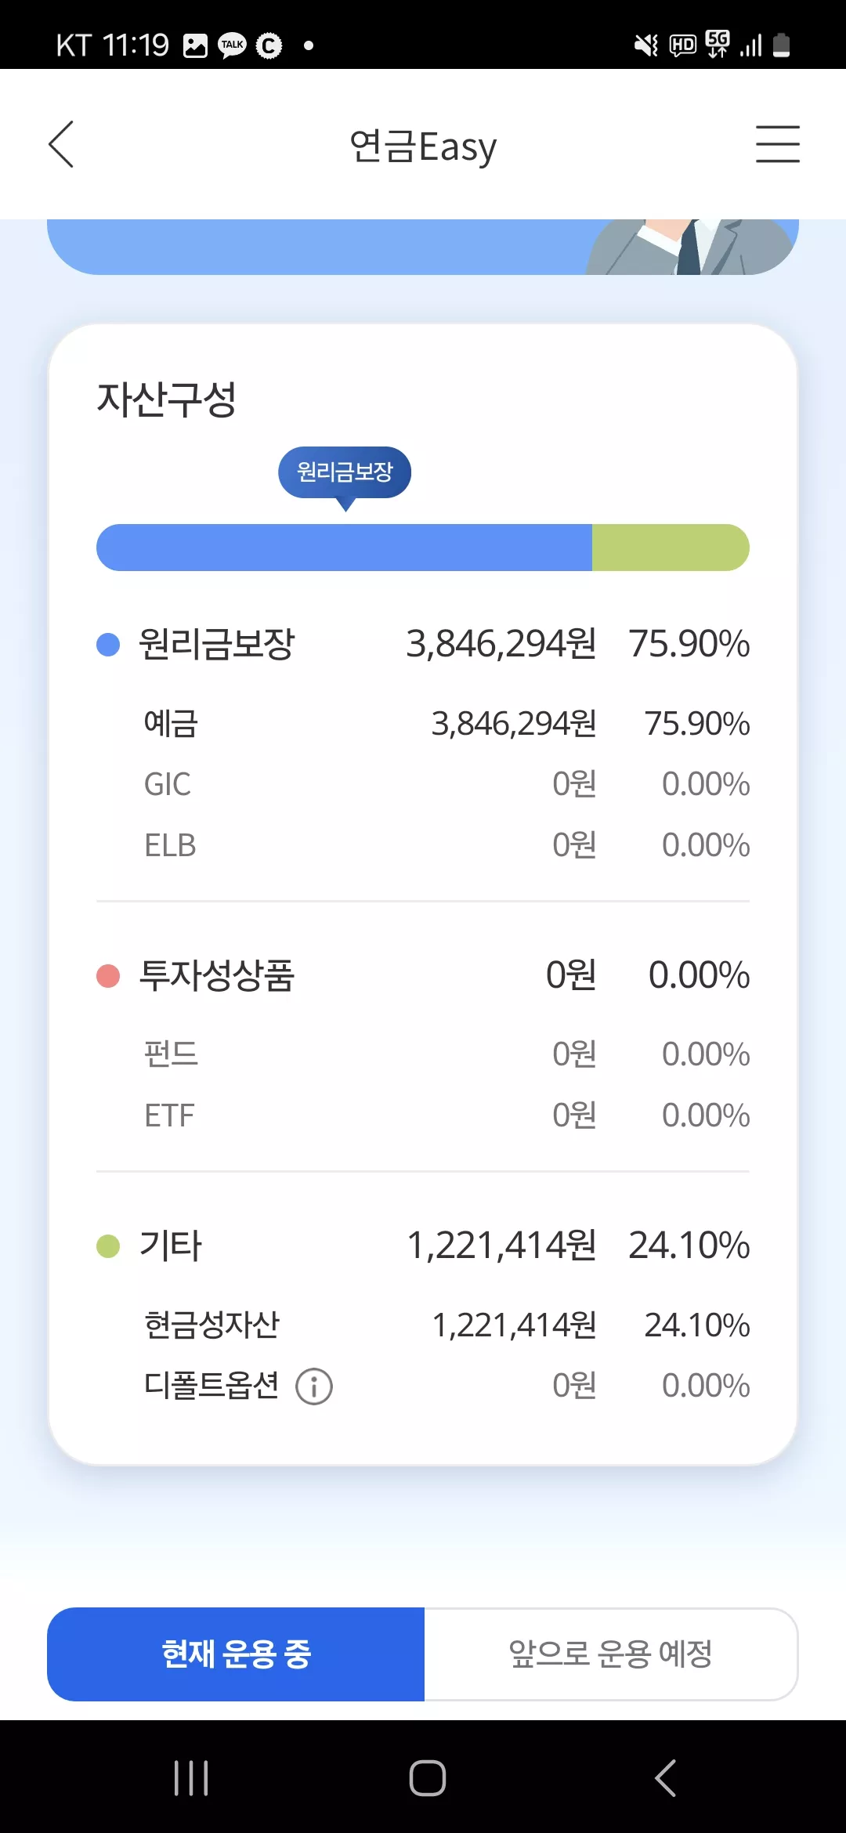Tap Android recent apps button

[191, 1777]
